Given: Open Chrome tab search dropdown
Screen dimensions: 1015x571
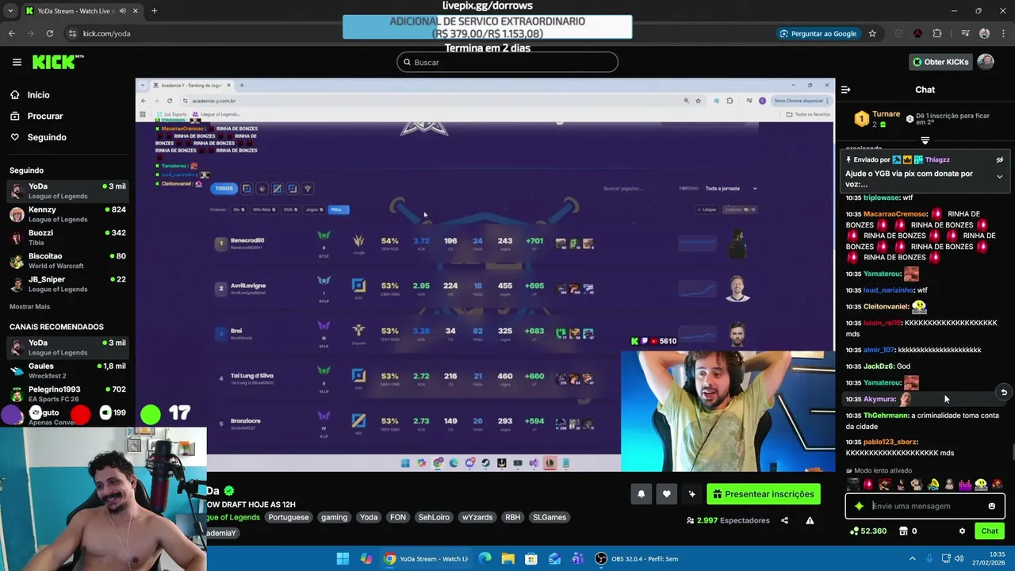Looking at the screenshot, I should 10,11.
